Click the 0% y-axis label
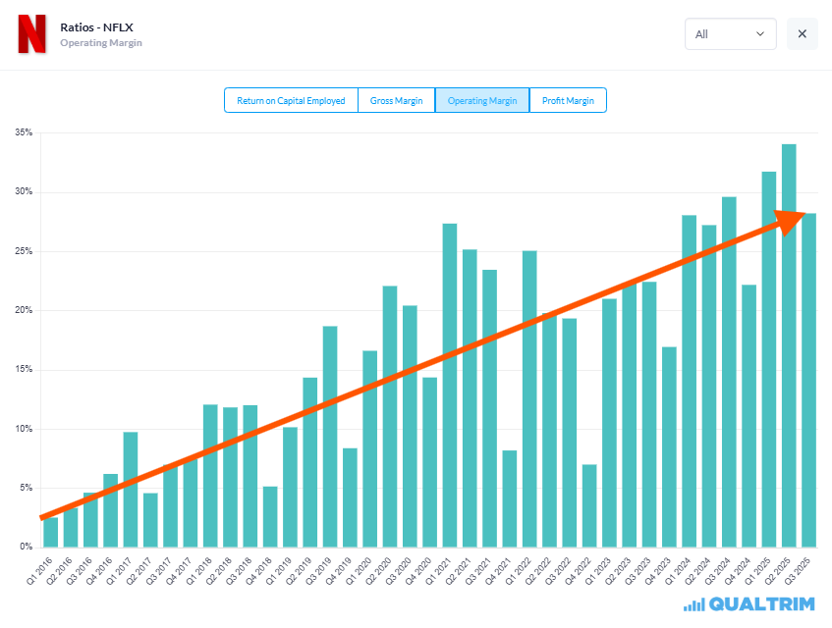The height and width of the screenshot is (628, 832). (26, 547)
